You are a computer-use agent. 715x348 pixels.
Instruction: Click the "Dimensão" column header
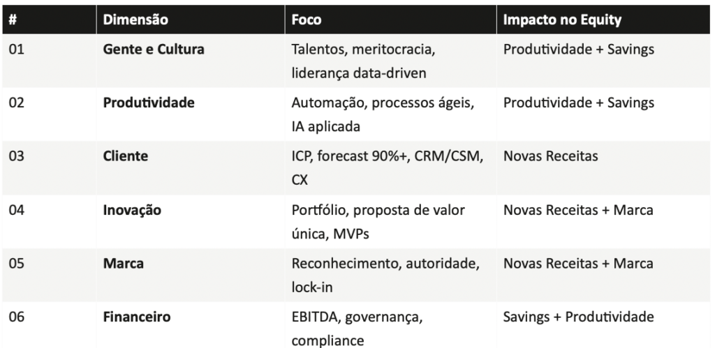tap(135, 20)
